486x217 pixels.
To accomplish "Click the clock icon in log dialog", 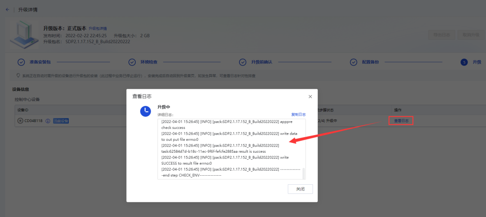I will (146, 111).
